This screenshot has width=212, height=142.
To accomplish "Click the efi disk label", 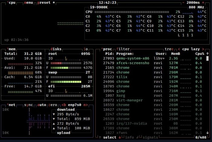I will [x=51, y=86].
